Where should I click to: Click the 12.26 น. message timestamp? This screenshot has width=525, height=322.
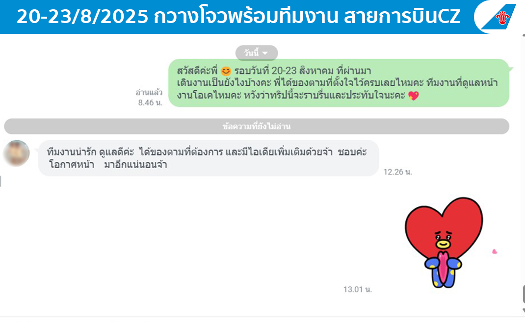click(398, 172)
